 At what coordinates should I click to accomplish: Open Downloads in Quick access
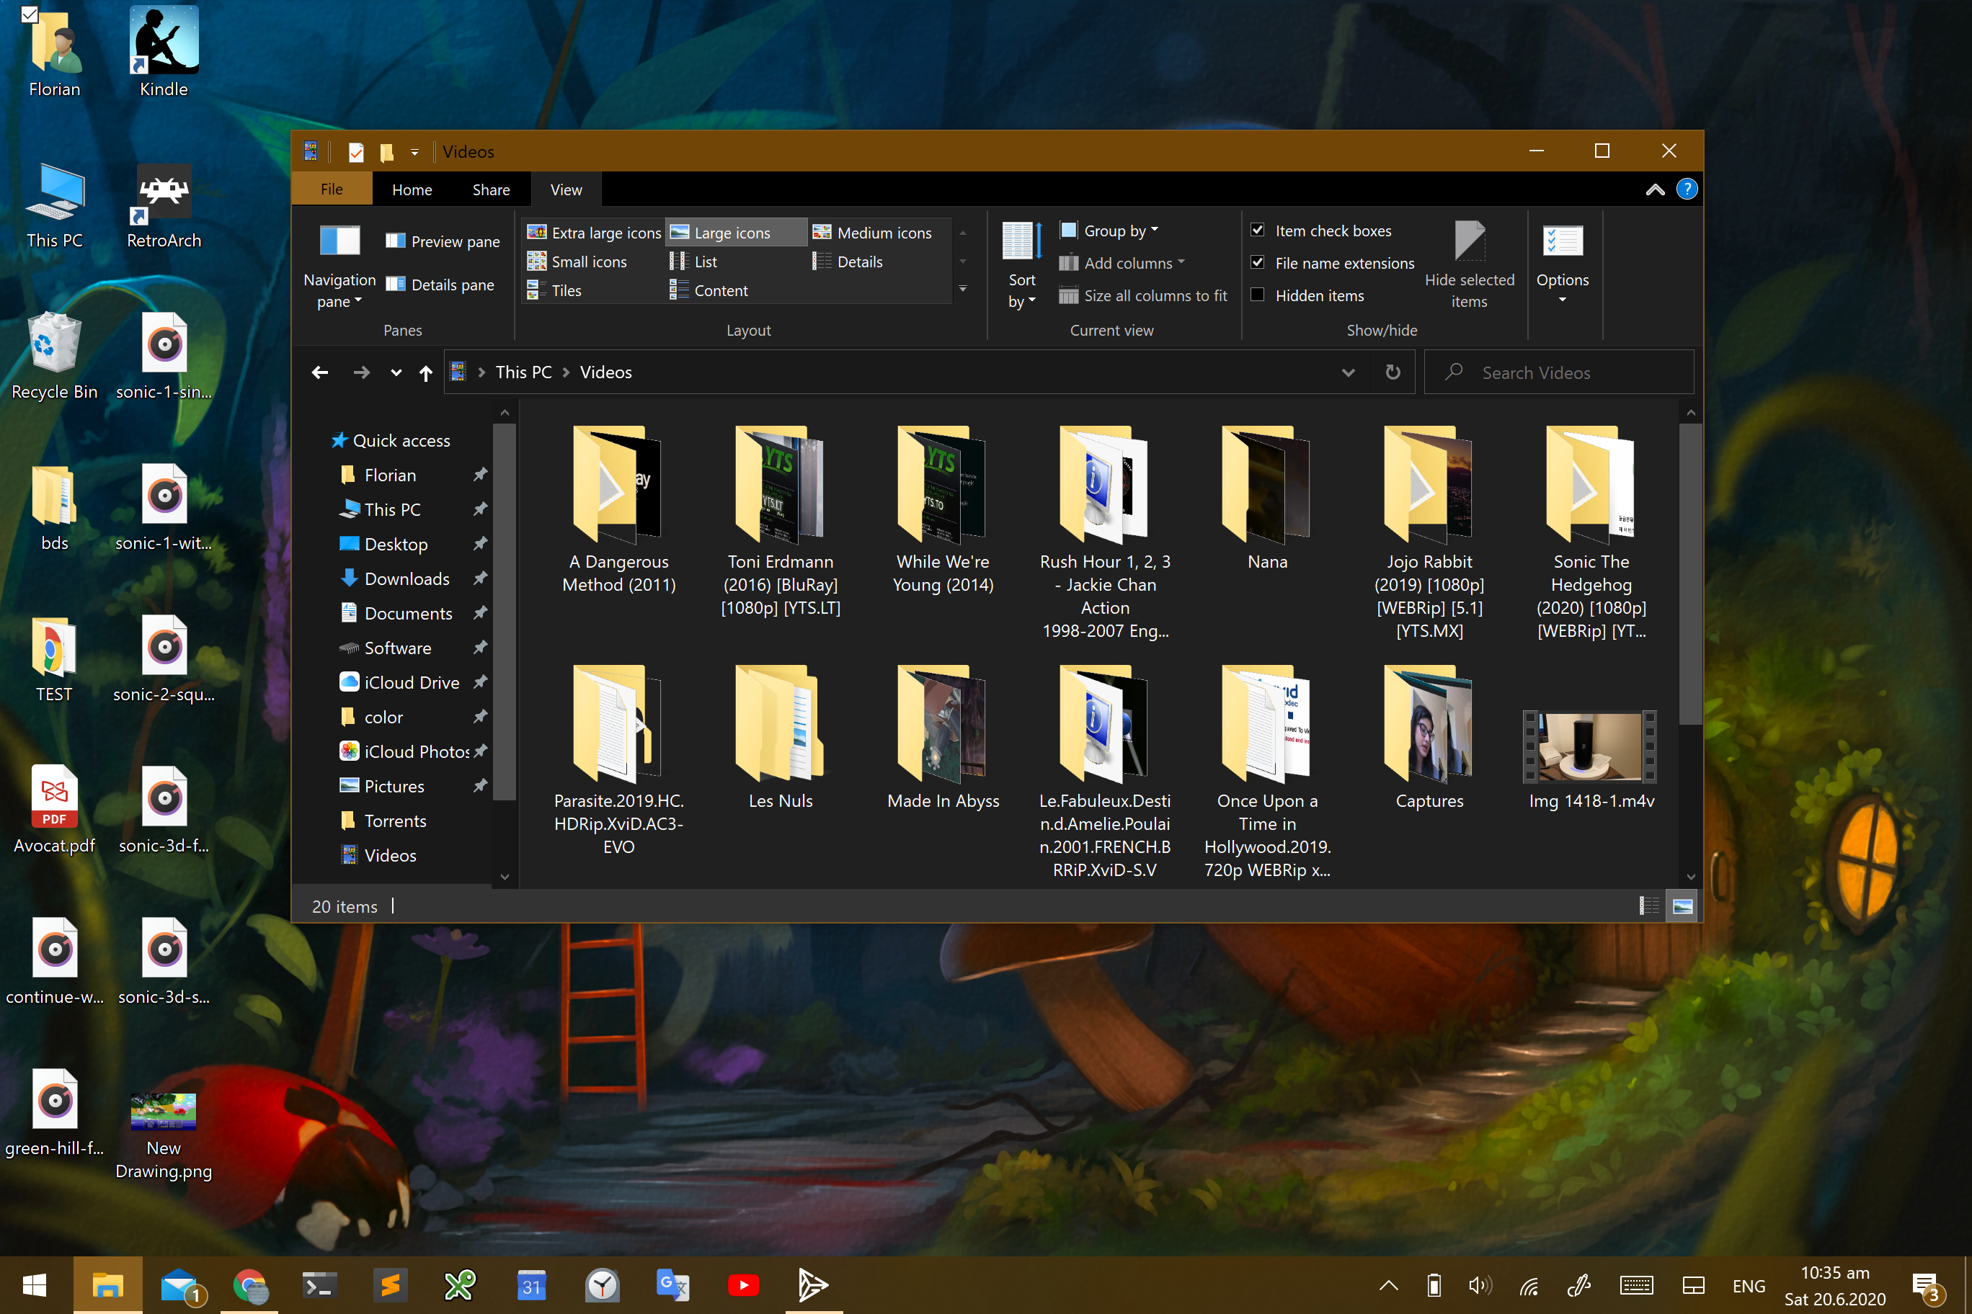click(x=407, y=578)
